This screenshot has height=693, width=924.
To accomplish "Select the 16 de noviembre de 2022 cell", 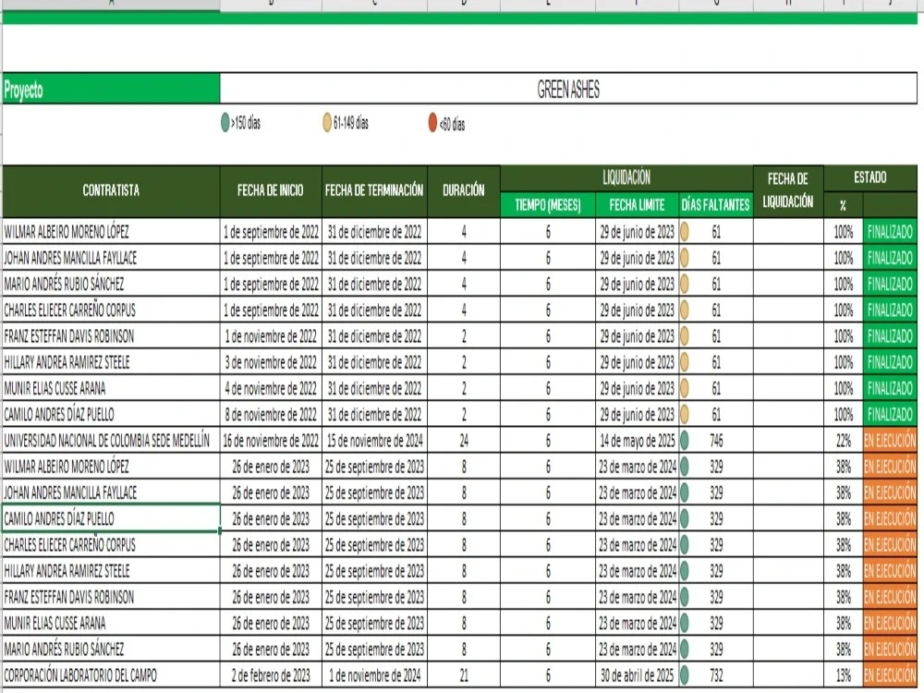I will (x=271, y=440).
